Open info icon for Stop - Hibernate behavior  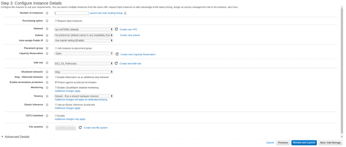point(47,77)
